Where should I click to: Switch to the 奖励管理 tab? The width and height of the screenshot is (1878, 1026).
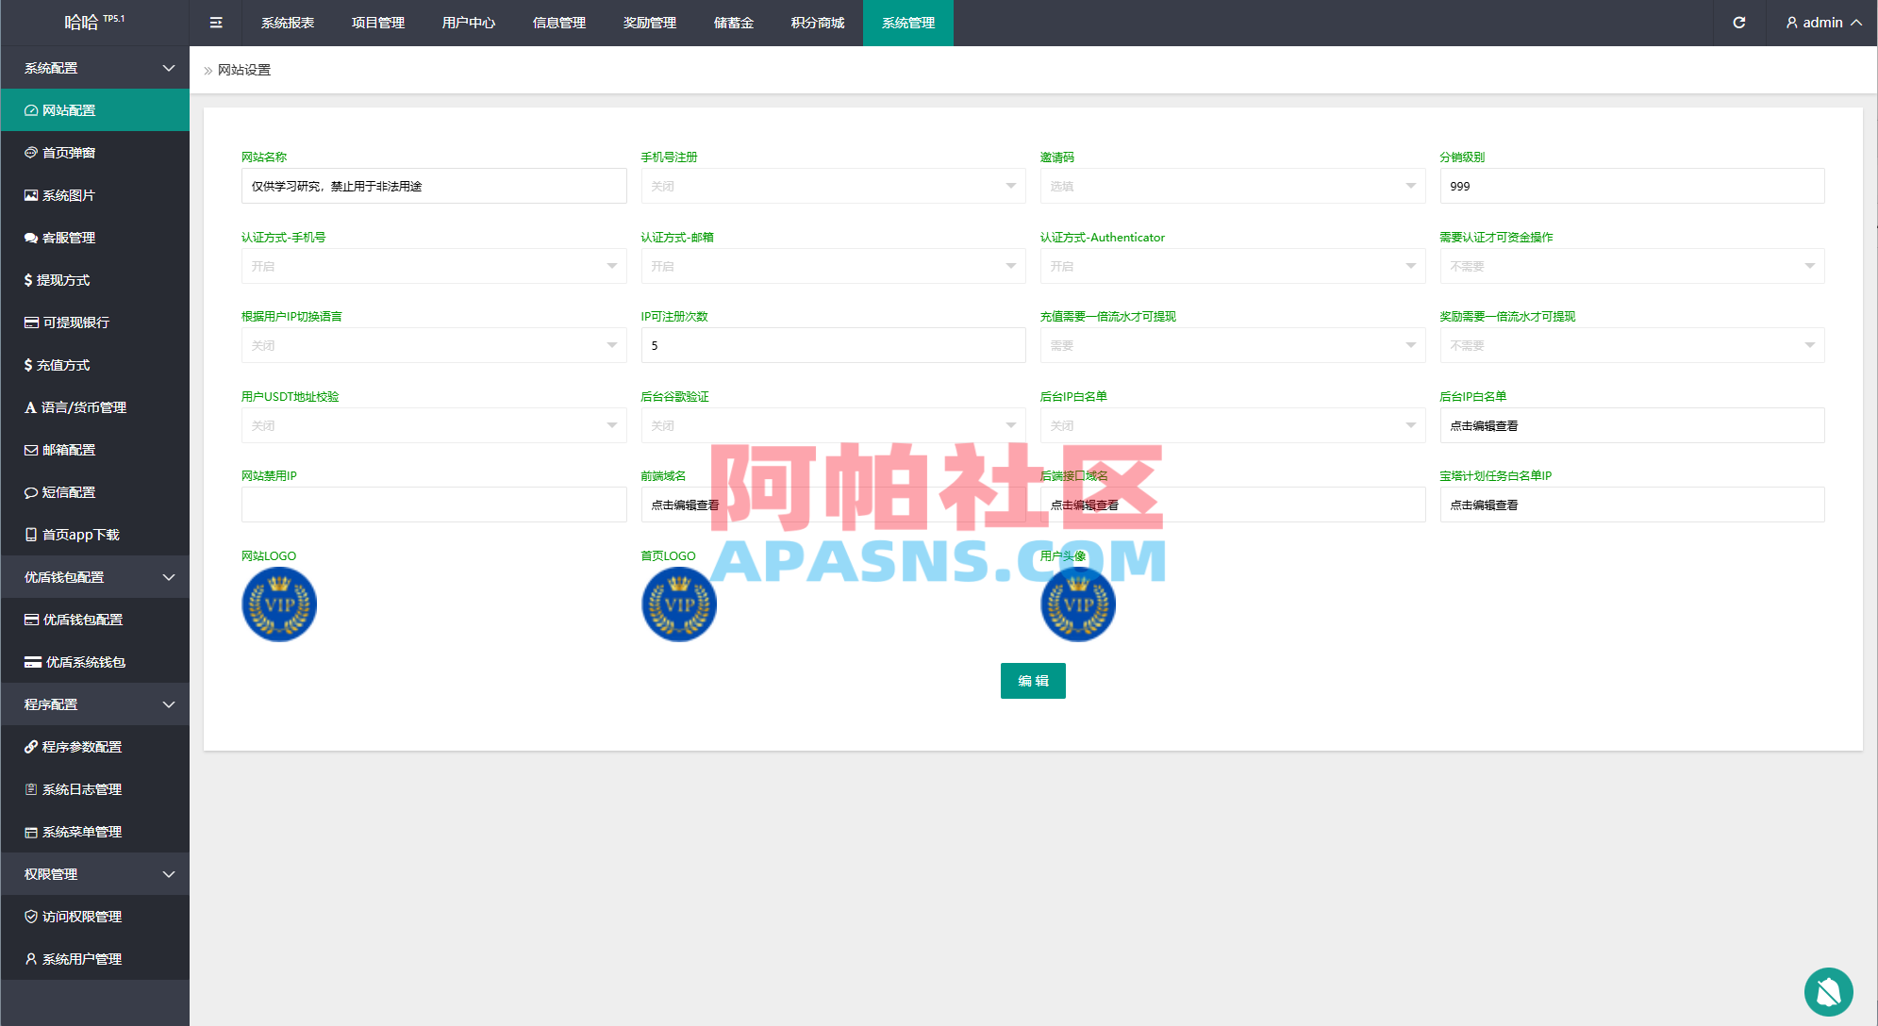coord(649,22)
